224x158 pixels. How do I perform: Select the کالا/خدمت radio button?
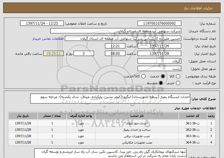point(143,76)
